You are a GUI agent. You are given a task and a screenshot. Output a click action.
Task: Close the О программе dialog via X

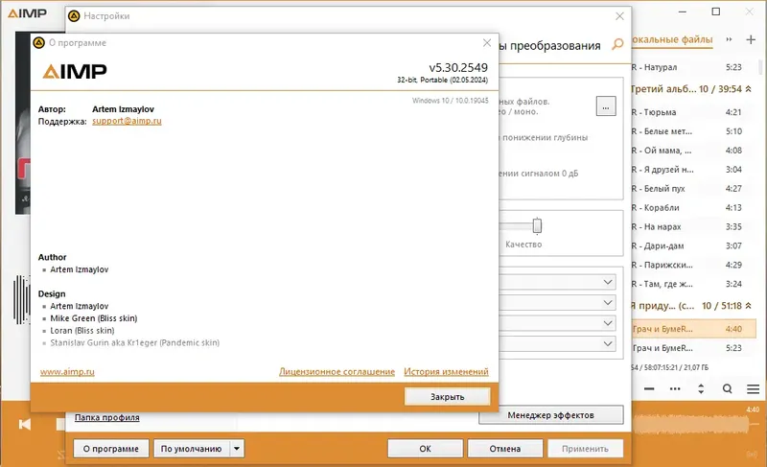click(x=487, y=42)
